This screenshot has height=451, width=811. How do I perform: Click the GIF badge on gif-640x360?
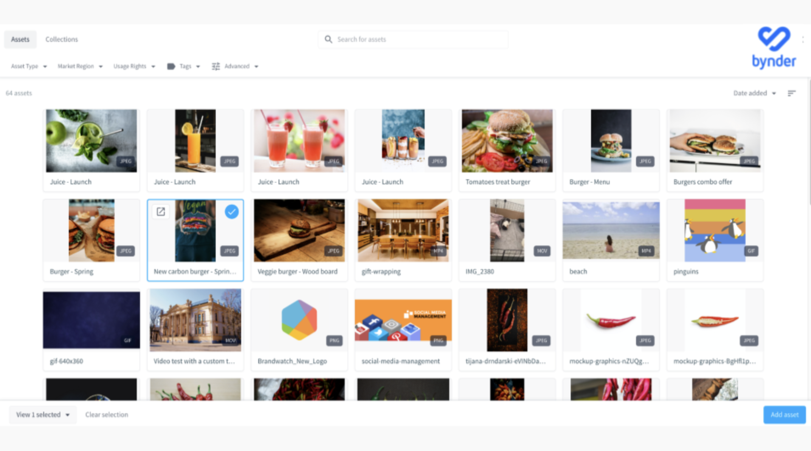(x=127, y=340)
